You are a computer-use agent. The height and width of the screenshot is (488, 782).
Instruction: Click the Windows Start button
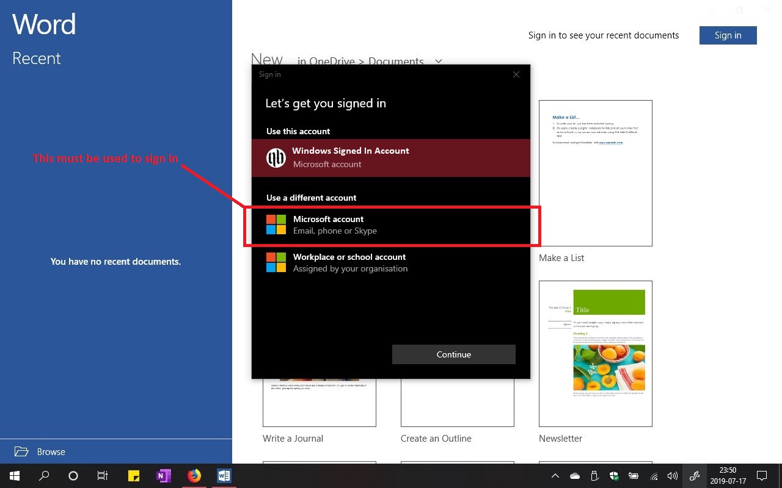[14, 476]
